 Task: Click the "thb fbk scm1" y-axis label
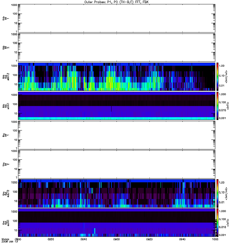pyautogui.click(x=6, y=106)
